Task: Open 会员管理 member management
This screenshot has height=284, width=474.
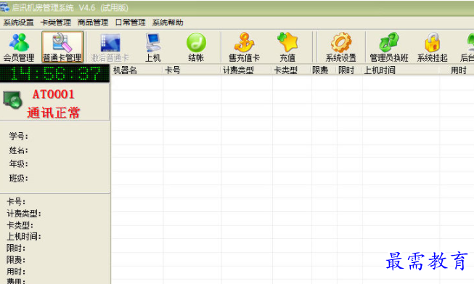Action: (x=19, y=47)
